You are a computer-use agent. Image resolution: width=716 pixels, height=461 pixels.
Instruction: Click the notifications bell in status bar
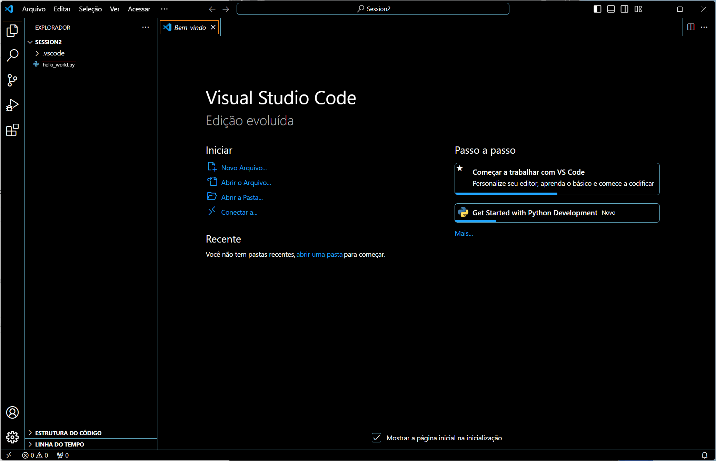coord(705,455)
